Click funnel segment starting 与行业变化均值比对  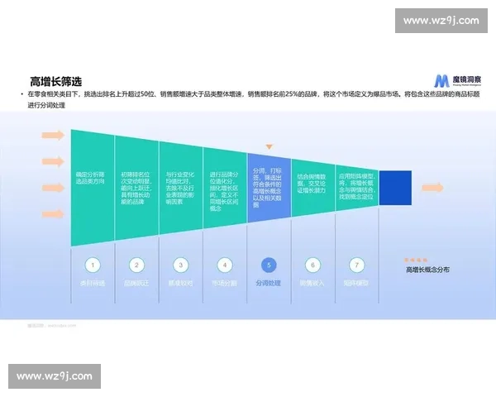[x=180, y=188]
